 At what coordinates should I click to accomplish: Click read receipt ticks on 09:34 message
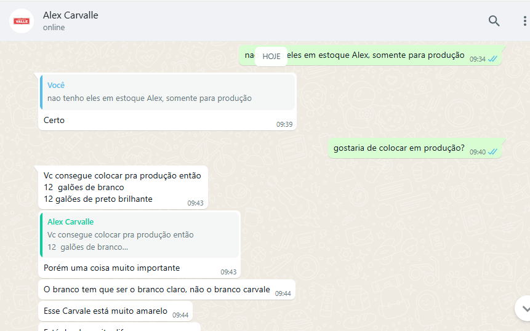pos(493,59)
